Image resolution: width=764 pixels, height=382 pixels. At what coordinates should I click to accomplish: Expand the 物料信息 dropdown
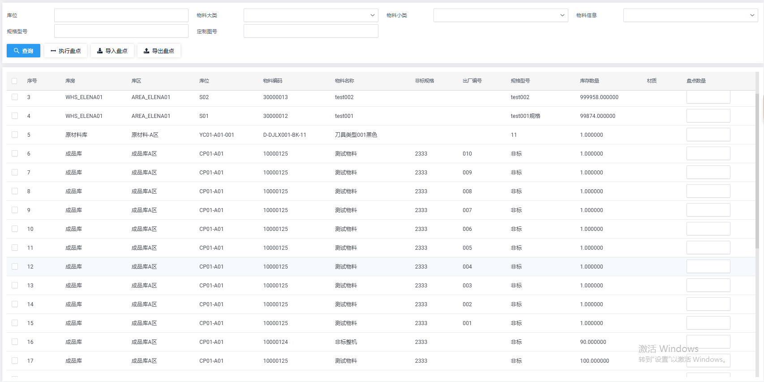[690, 15]
